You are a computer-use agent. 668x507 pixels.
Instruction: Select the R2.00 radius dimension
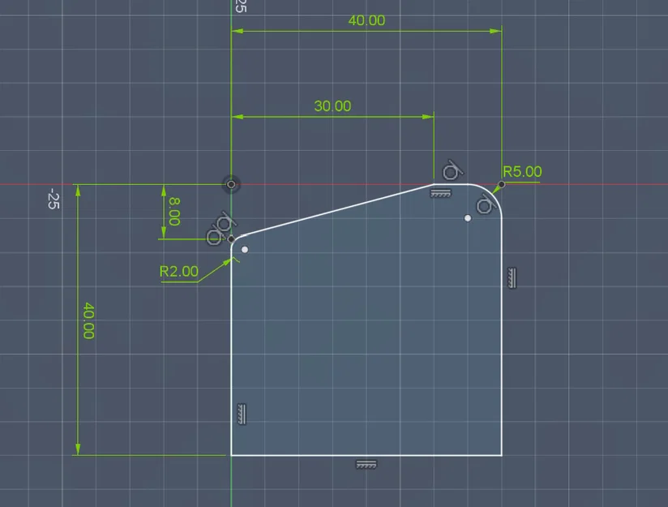178,271
